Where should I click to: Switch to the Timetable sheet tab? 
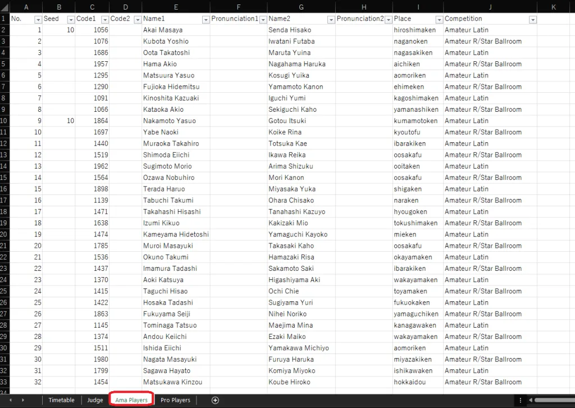point(61,400)
